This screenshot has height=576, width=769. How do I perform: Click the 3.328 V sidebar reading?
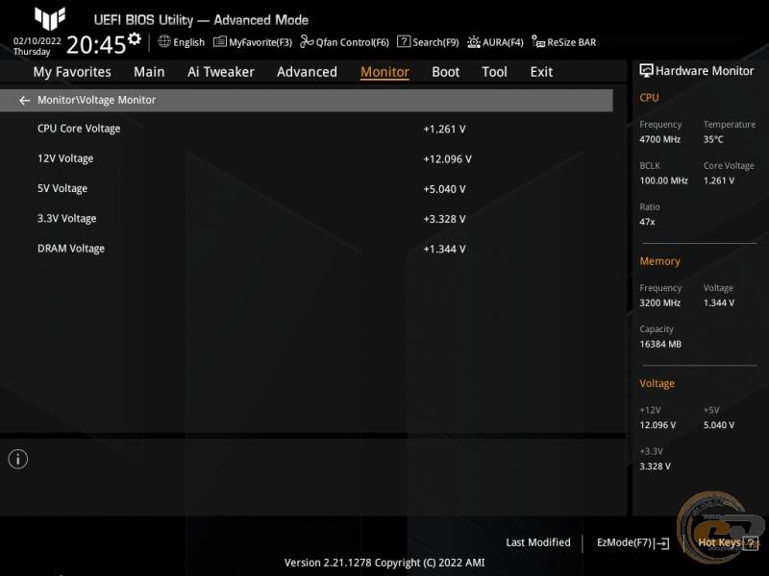point(655,467)
